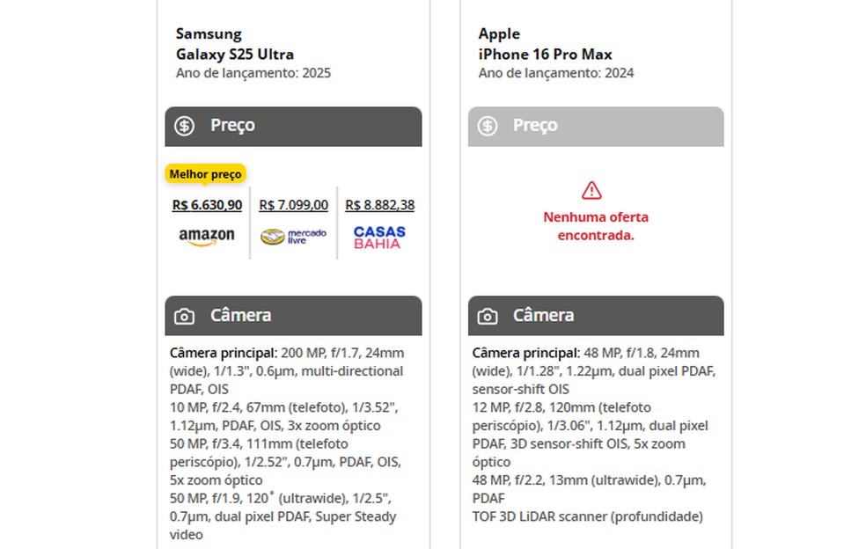Click the Amazon logo under best price
This screenshot has width=866, height=549.
tap(207, 237)
